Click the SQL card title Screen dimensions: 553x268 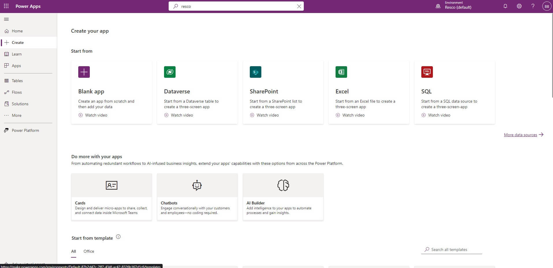[x=427, y=91]
